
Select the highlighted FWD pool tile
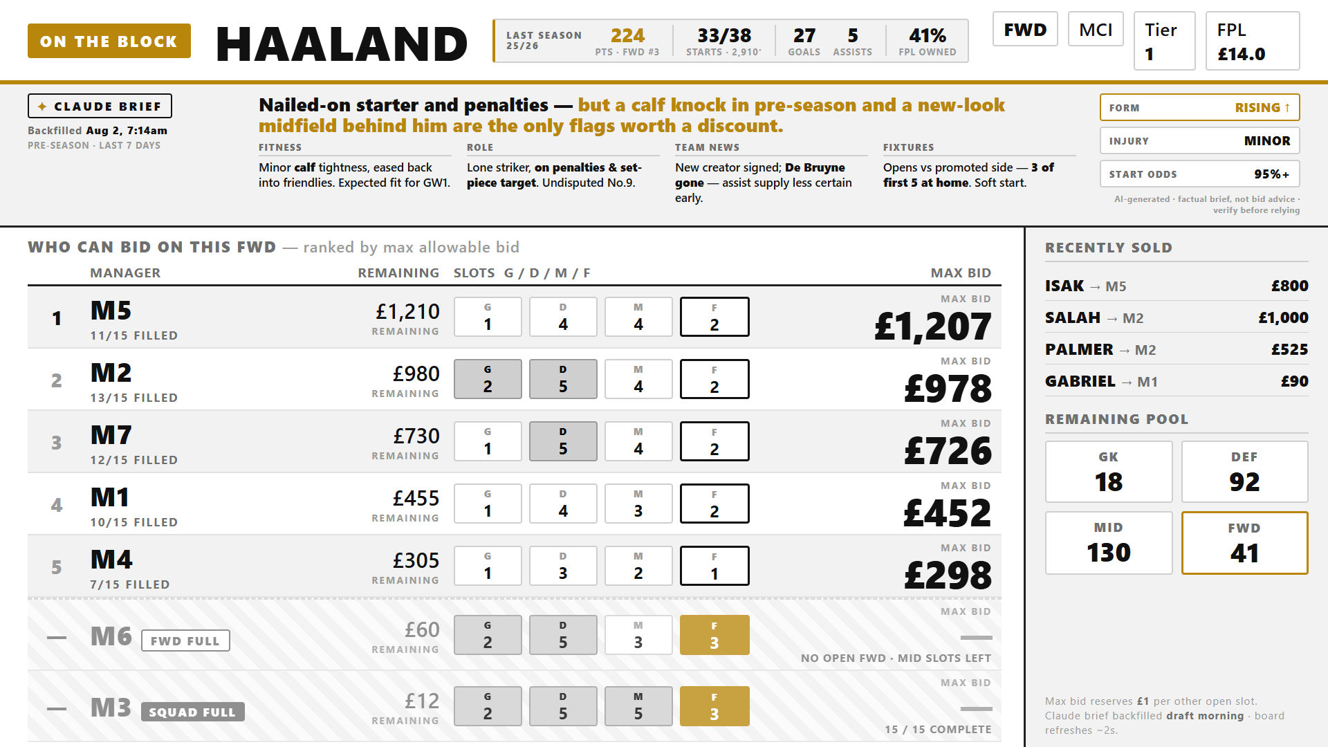coord(1244,543)
